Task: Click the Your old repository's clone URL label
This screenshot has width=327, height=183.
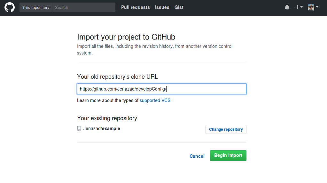Action: click(117, 77)
